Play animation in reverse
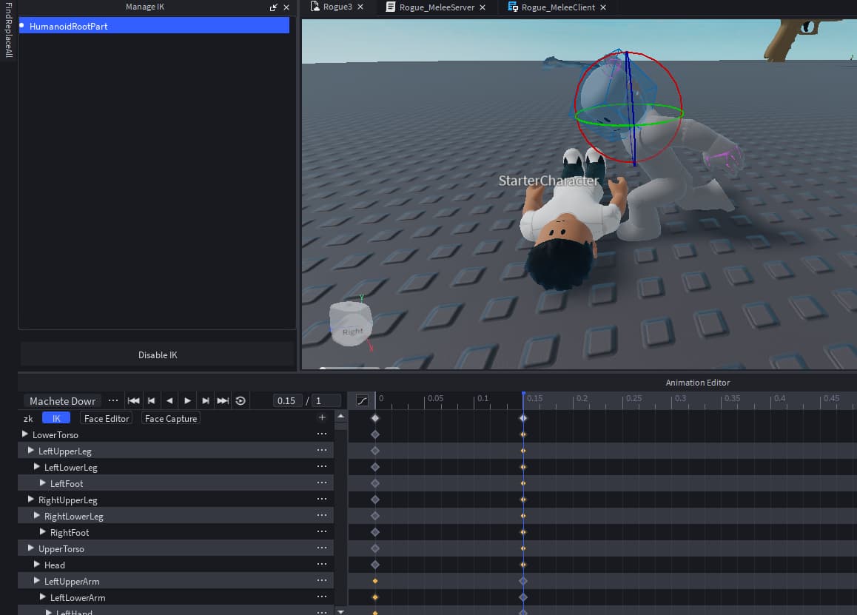857x615 pixels. (x=169, y=400)
